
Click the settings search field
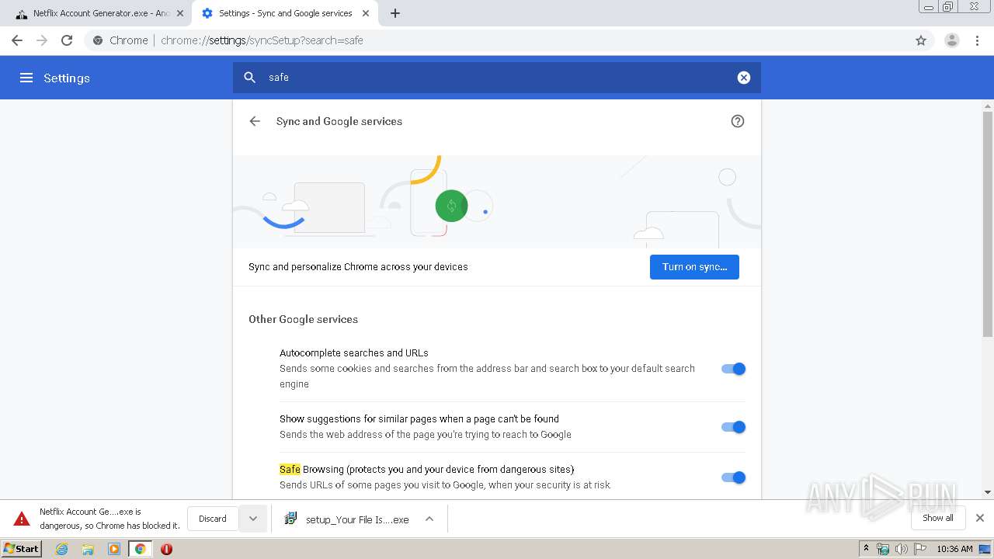[497, 77]
